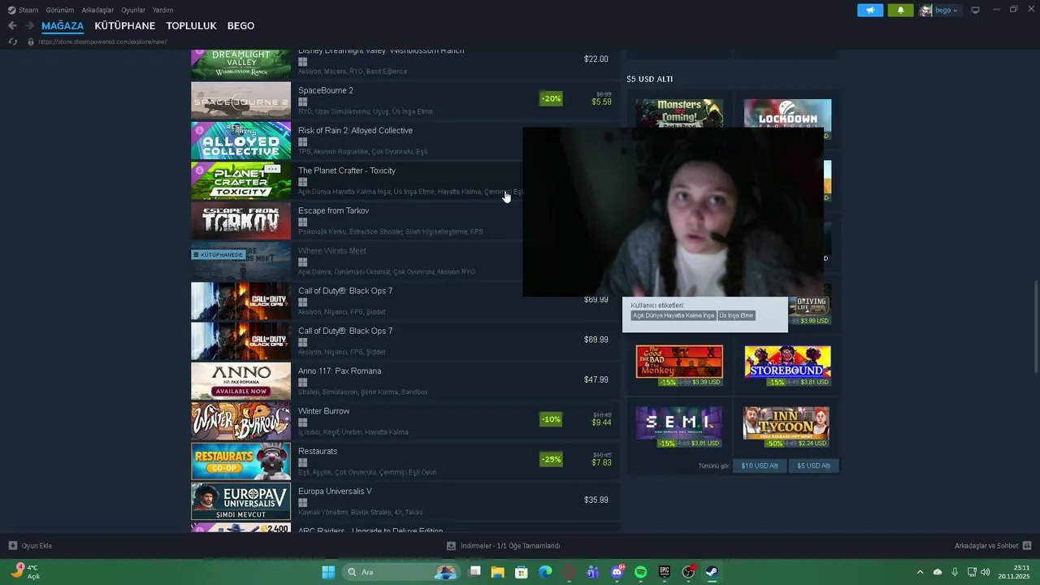1040x585 pixels.
Task: Click Oyun Ekle add game button
Action: [x=30, y=546]
